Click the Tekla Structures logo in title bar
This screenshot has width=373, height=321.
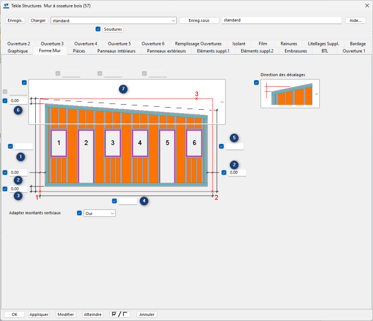(x=6, y=6)
